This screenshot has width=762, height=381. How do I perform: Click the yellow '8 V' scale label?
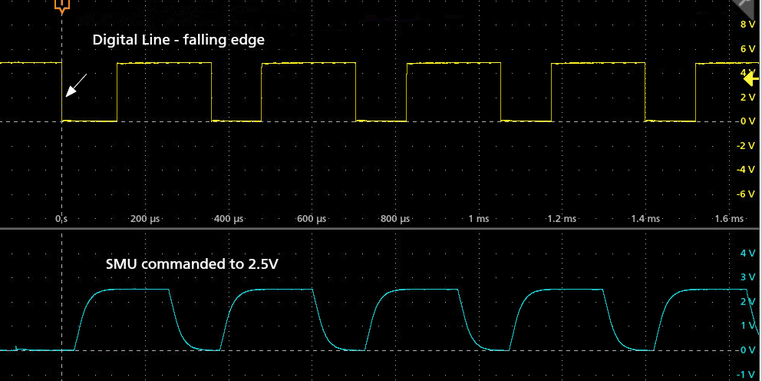[x=747, y=25]
